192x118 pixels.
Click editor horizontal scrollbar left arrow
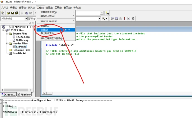[x=45, y=93]
